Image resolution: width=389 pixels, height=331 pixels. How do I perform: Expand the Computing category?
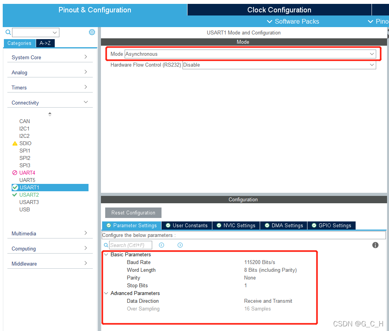50,249
